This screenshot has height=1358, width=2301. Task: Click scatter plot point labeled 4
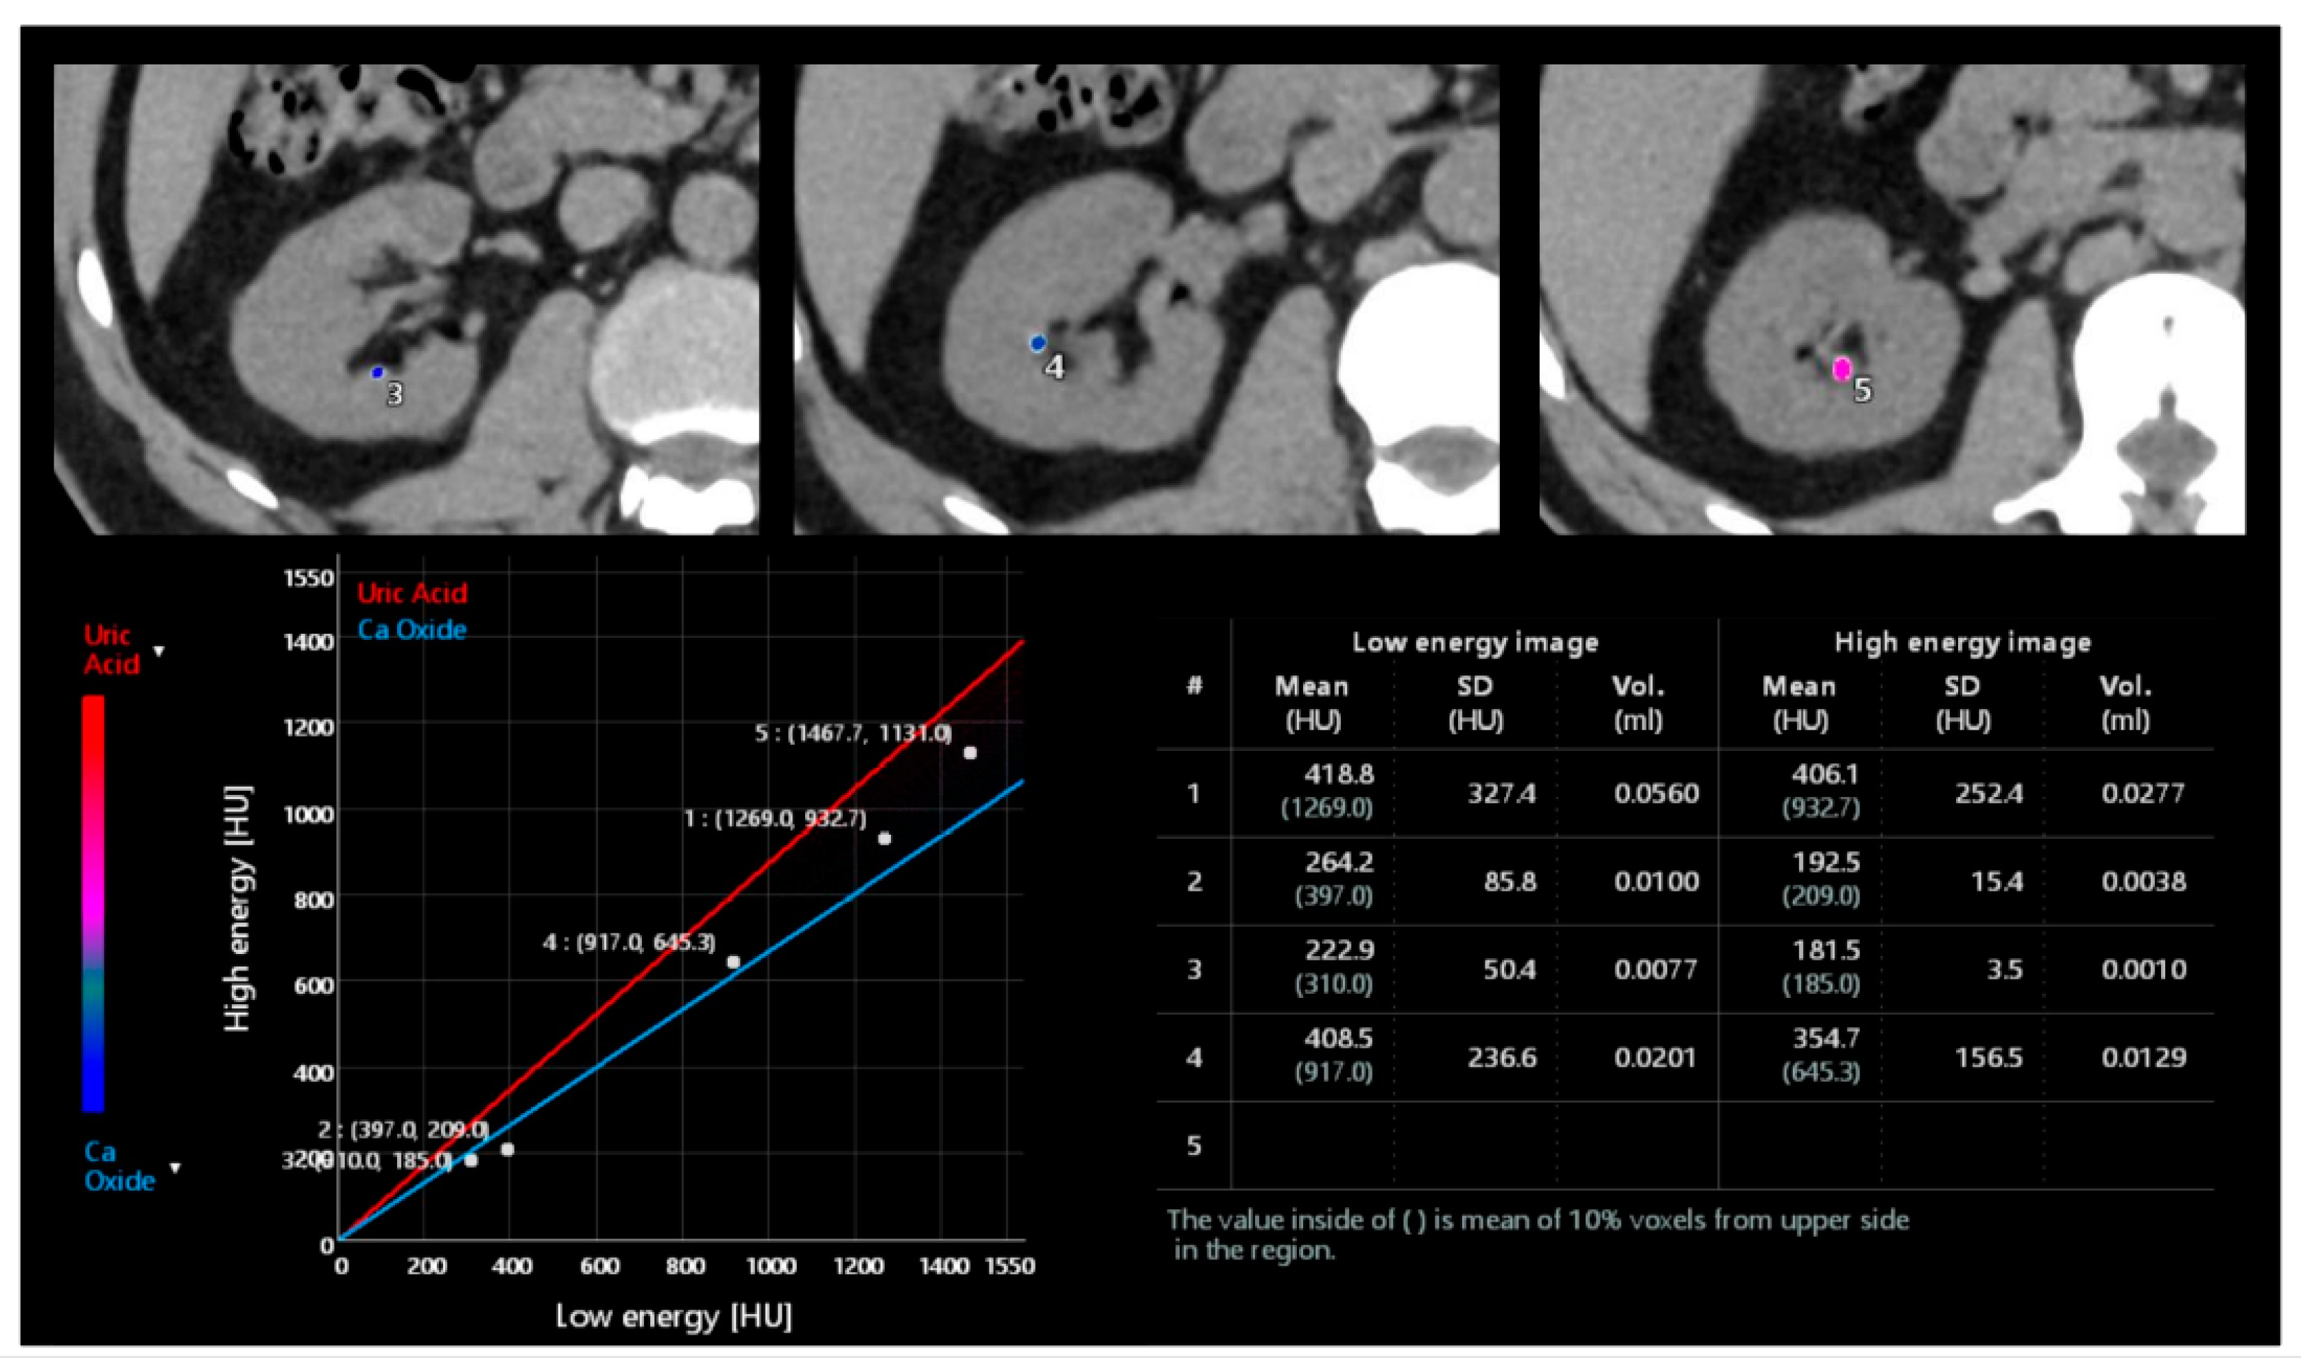point(733,962)
